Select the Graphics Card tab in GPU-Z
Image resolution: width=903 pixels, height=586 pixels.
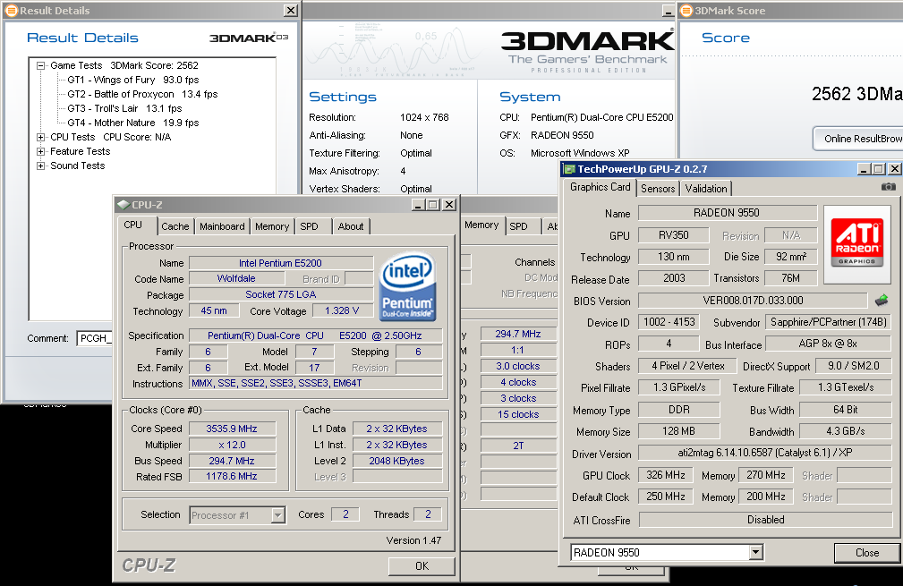pos(601,187)
